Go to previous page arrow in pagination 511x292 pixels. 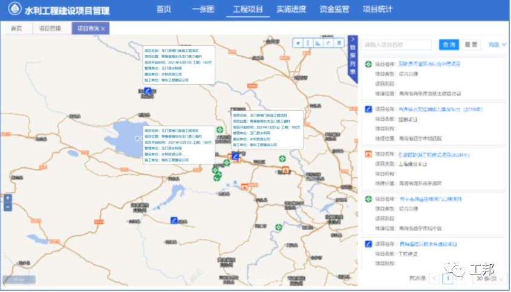[x=434, y=279]
